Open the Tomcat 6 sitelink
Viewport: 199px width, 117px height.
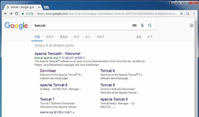point(108,71)
